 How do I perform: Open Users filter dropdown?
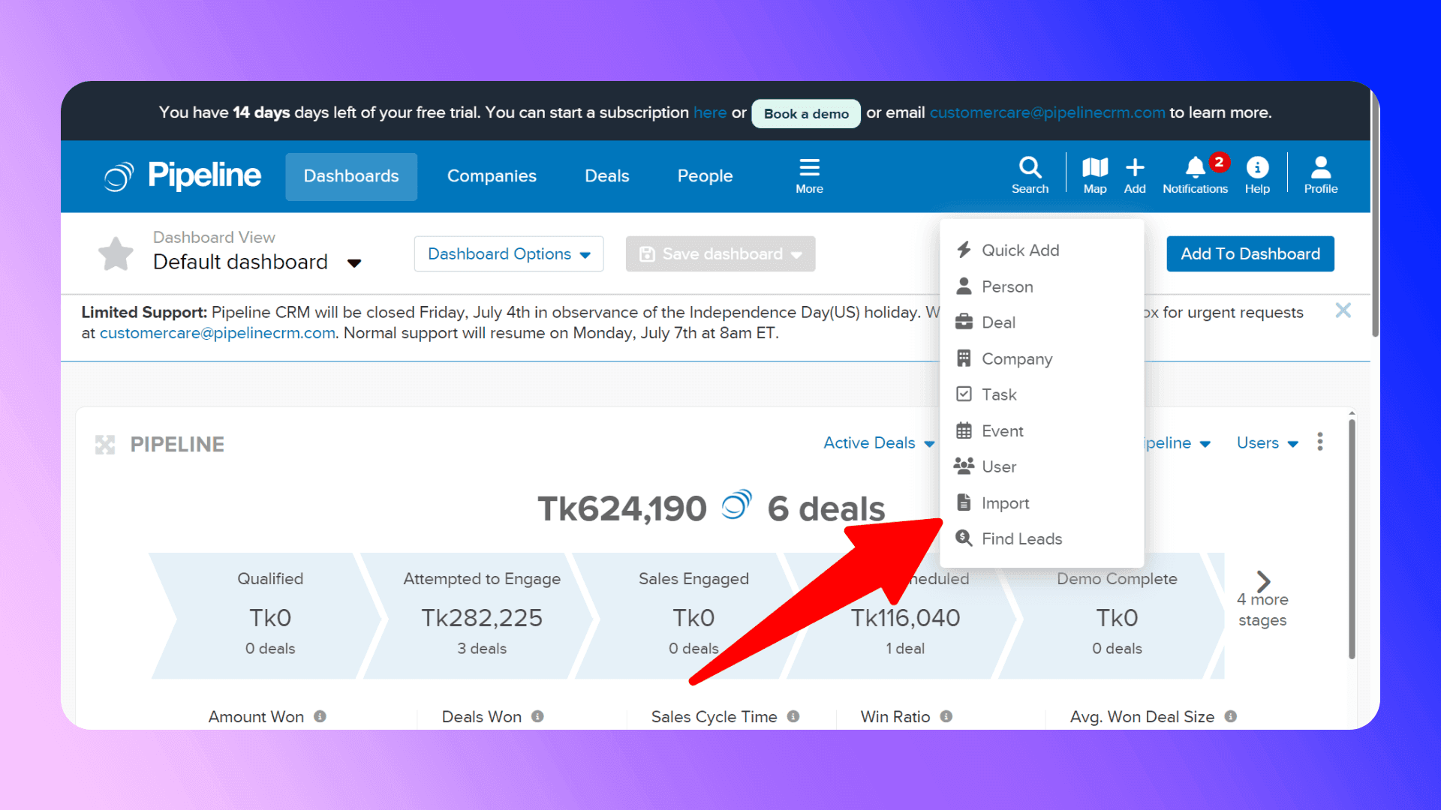1268,443
